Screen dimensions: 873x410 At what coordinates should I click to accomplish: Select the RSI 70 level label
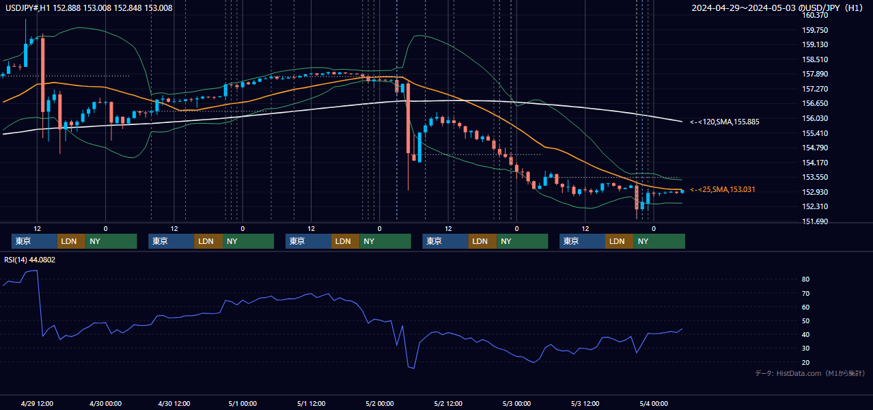[x=806, y=293]
